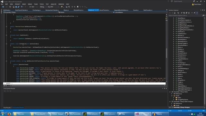The image size is (206, 116).
Task: Click the code editor horizontal scrollbar
Action: [x=62, y=86]
